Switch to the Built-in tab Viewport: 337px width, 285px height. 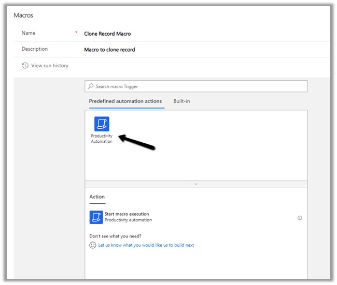pos(181,101)
